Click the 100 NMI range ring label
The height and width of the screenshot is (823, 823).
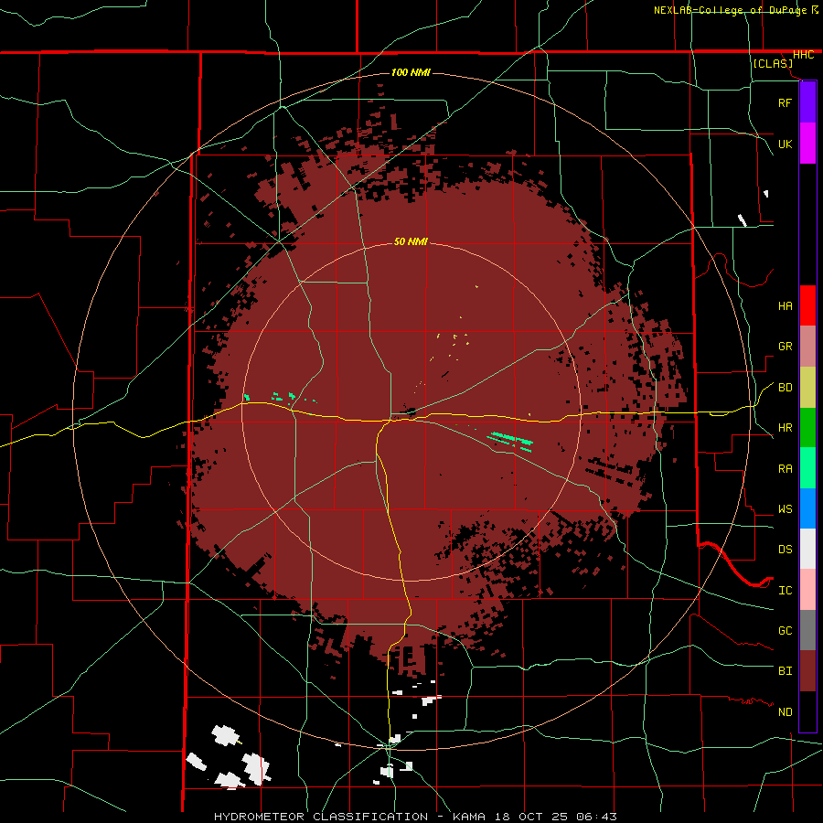pos(411,72)
